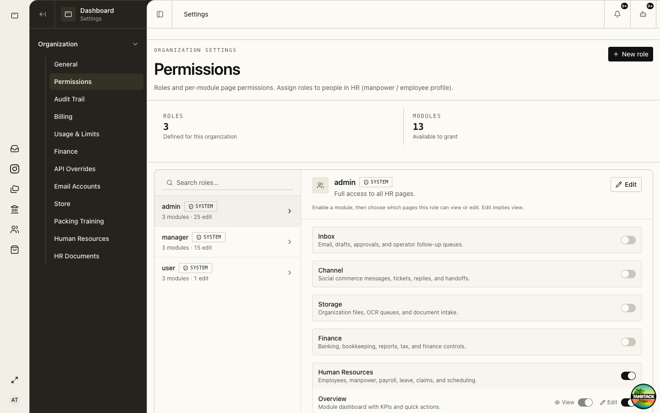Click the '3 modules · 25 edit' text
The width and height of the screenshot is (660, 413).
tap(187, 217)
